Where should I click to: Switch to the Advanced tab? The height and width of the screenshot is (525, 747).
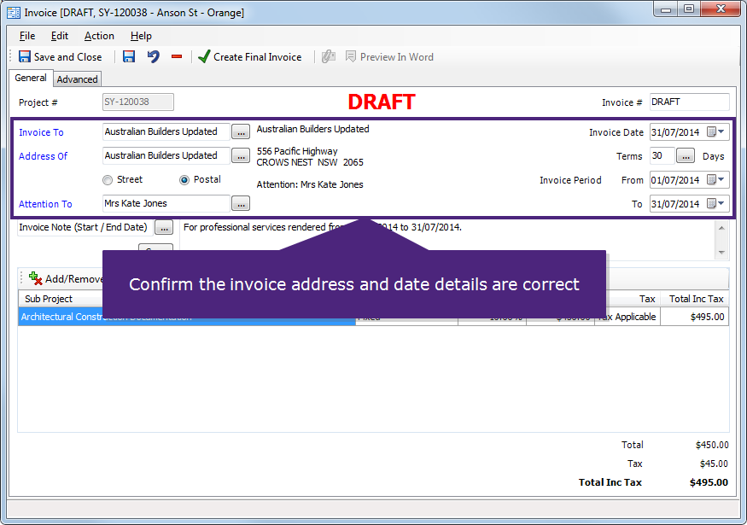[76, 79]
